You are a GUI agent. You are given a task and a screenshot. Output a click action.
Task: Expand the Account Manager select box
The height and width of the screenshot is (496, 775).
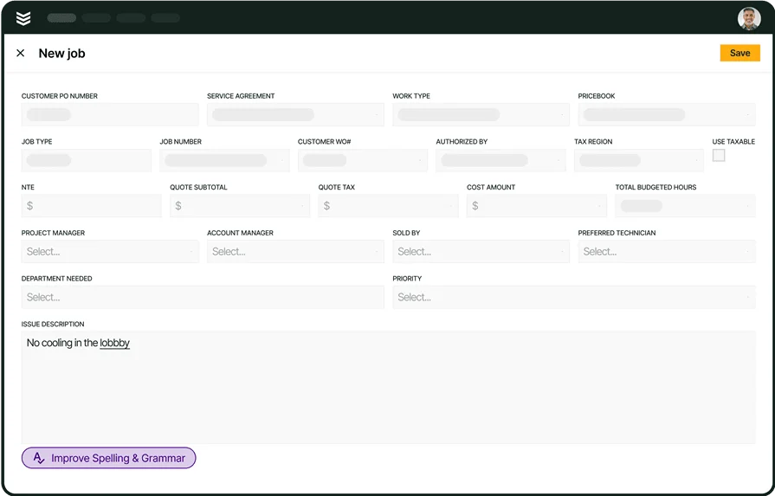tap(295, 252)
